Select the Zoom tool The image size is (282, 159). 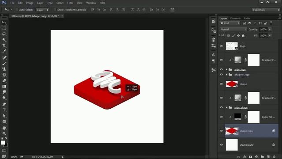(4, 133)
